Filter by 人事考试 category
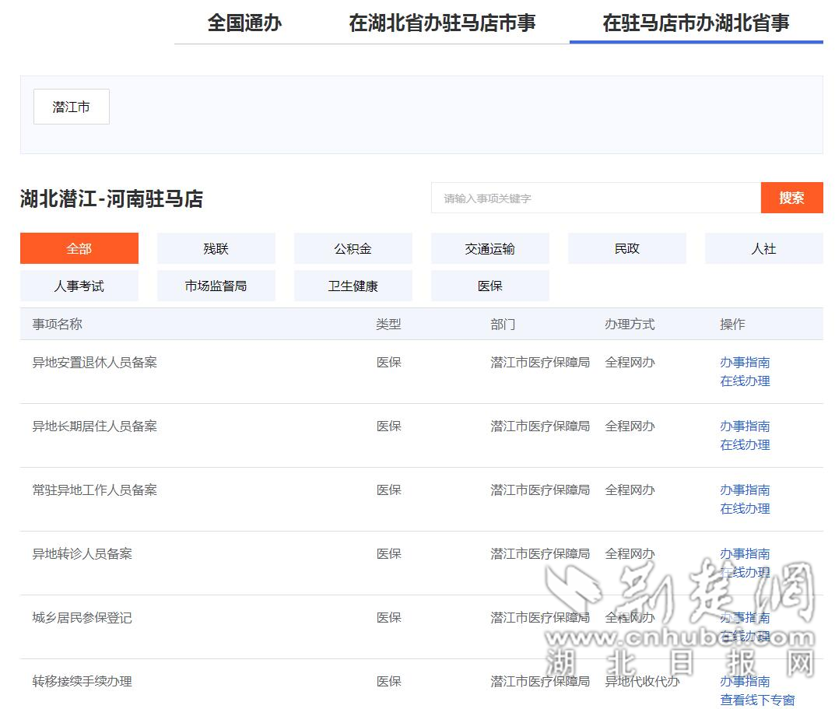The height and width of the screenshot is (709, 835). pyautogui.click(x=79, y=286)
